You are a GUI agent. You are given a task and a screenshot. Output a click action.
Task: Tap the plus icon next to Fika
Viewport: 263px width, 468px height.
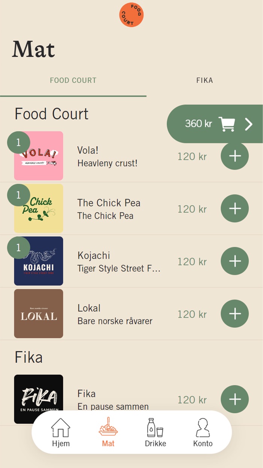(234, 399)
